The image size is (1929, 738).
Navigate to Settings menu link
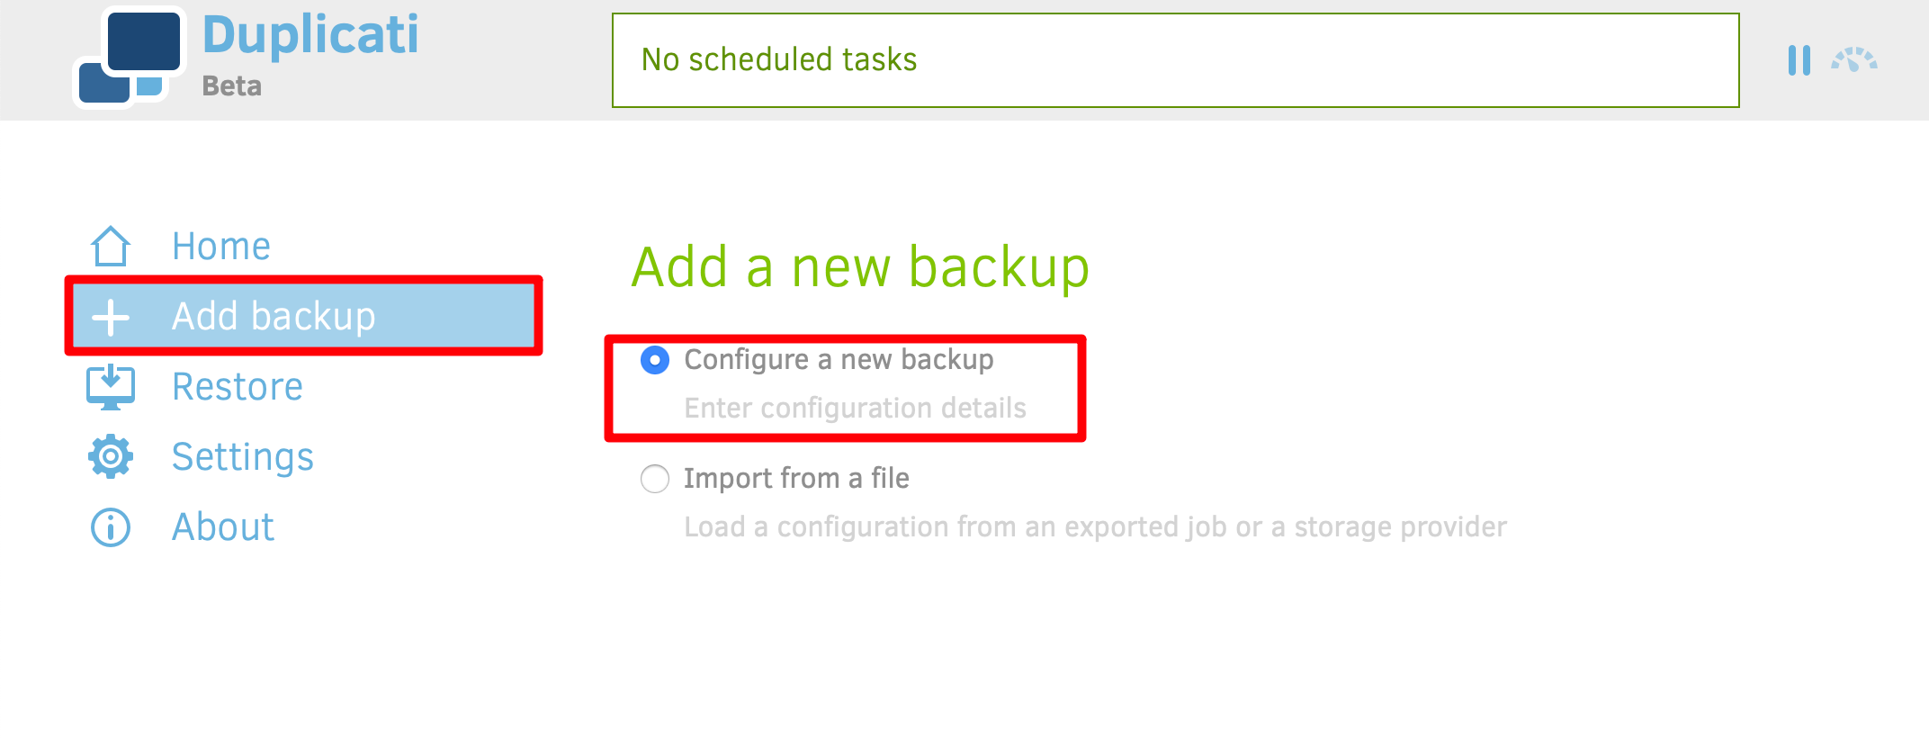point(243,456)
